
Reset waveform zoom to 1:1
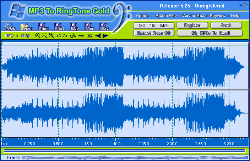[51, 36]
